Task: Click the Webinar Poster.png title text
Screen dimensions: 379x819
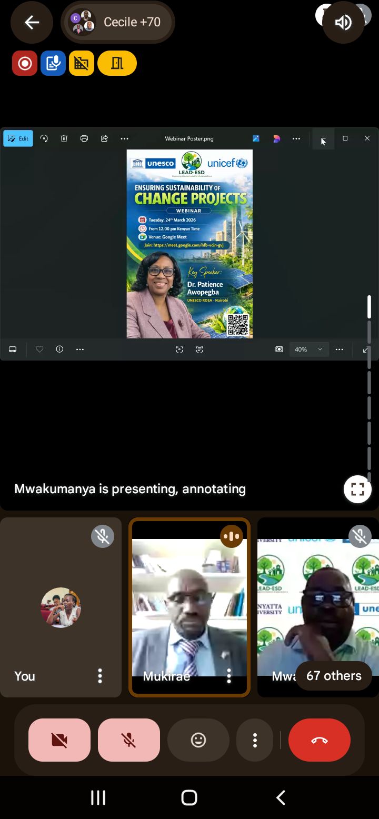Action: [x=189, y=139]
